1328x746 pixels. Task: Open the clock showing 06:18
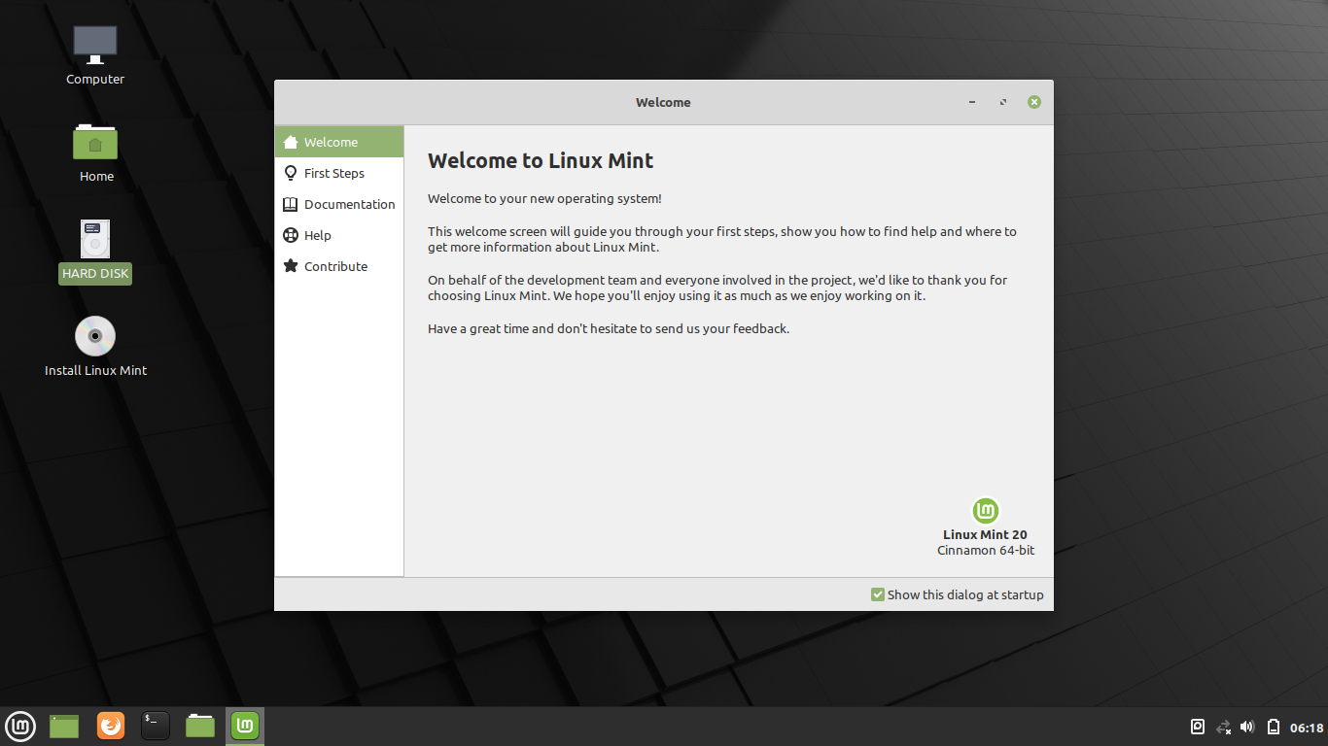(1305, 726)
